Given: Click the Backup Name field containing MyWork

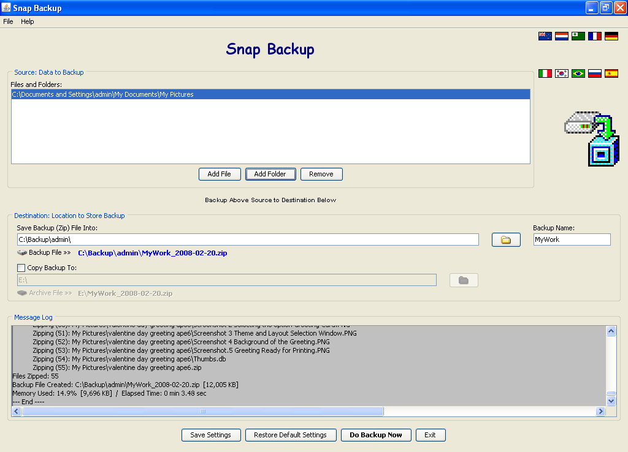Looking at the screenshot, I should [572, 239].
